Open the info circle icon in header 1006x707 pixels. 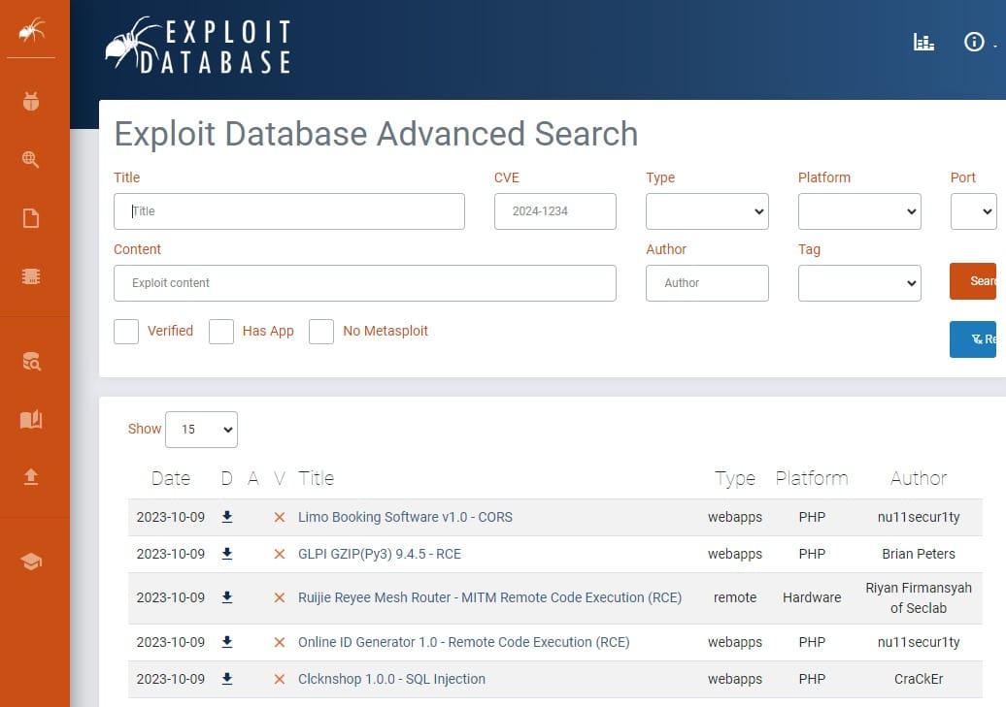[x=974, y=43]
